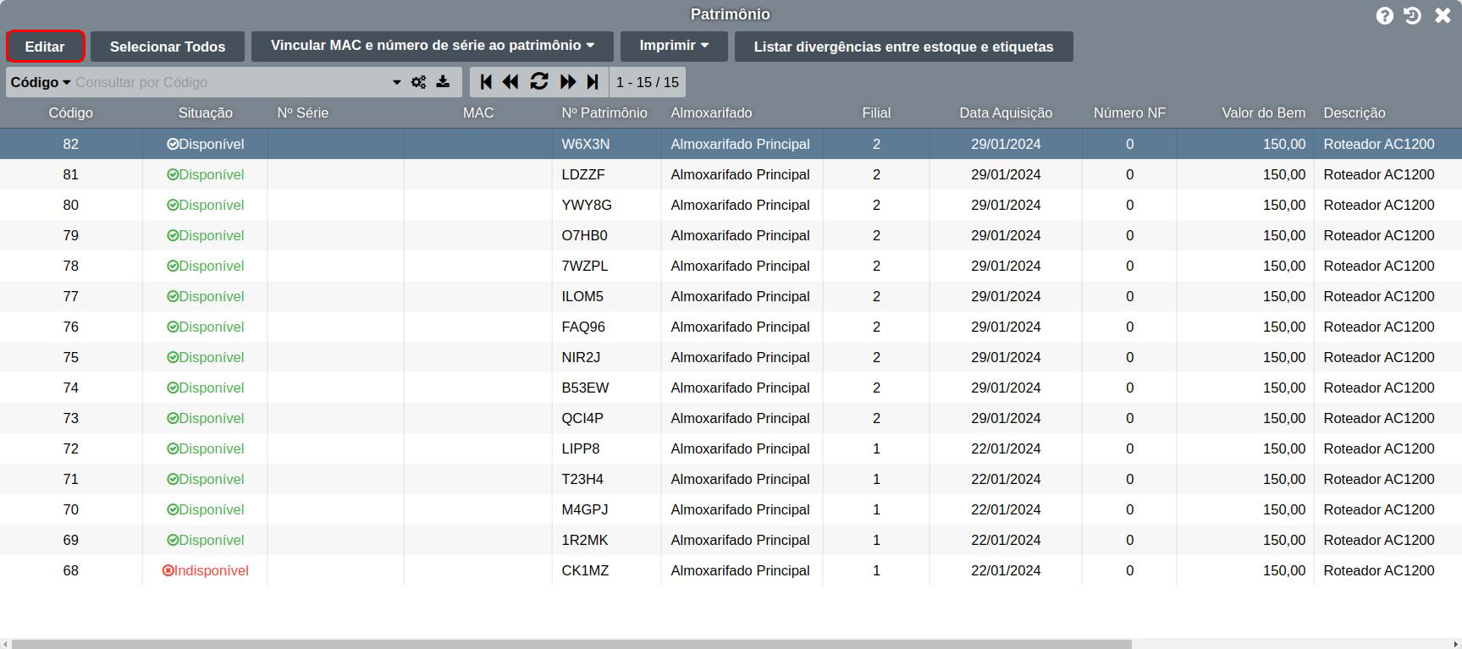The height and width of the screenshot is (649, 1462).
Task: Select row with patrimônio W6X3N
Action: click(x=731, y=144)
